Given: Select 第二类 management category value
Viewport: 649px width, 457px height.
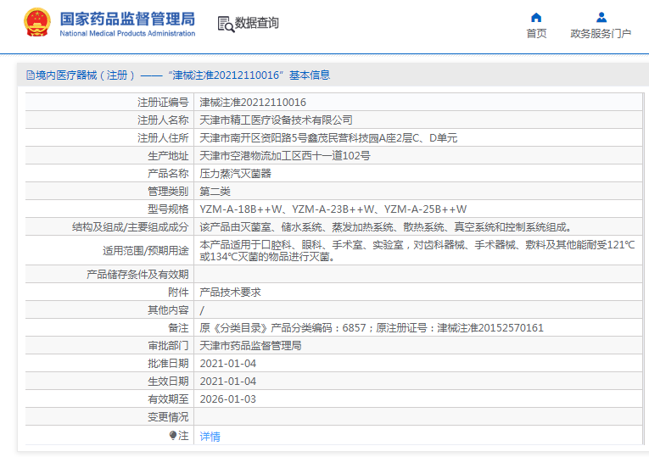Looking at the screenshot, I should click(215, 191).
